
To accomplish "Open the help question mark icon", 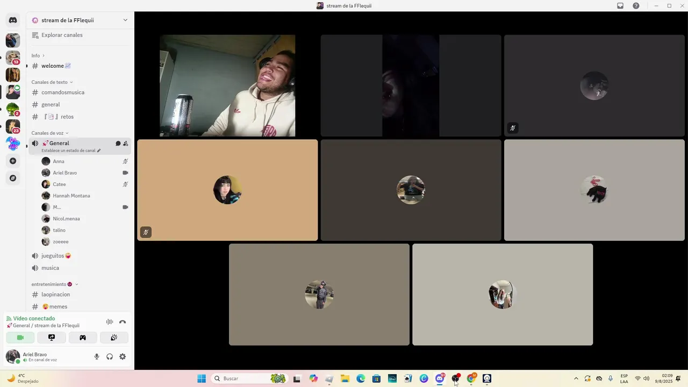I will pyautogui.click(x=636, y=6).
